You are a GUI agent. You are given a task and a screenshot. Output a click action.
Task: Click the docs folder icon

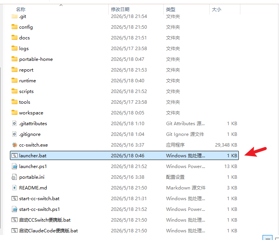click(15, 38)
